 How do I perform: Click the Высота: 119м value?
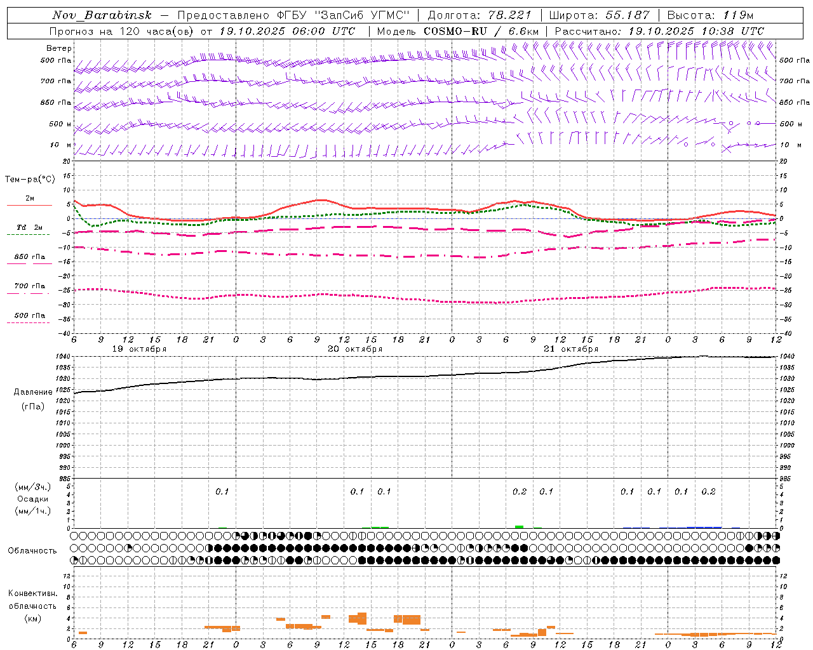(710, 15)
